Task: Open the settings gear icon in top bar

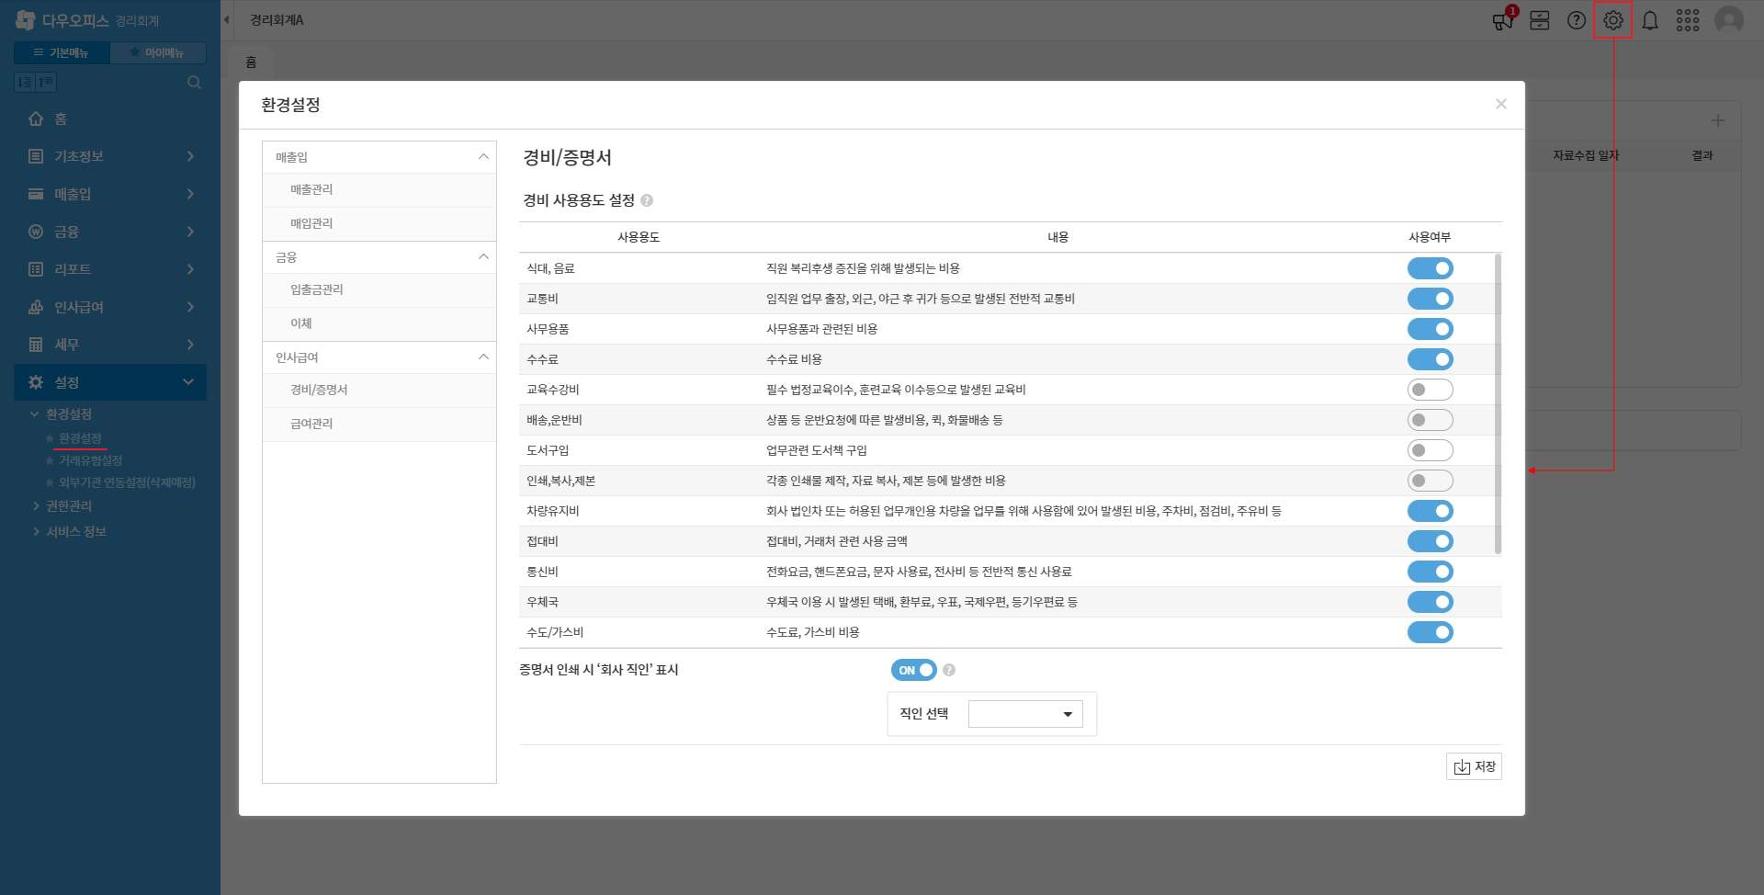Action: (1612, 20)
